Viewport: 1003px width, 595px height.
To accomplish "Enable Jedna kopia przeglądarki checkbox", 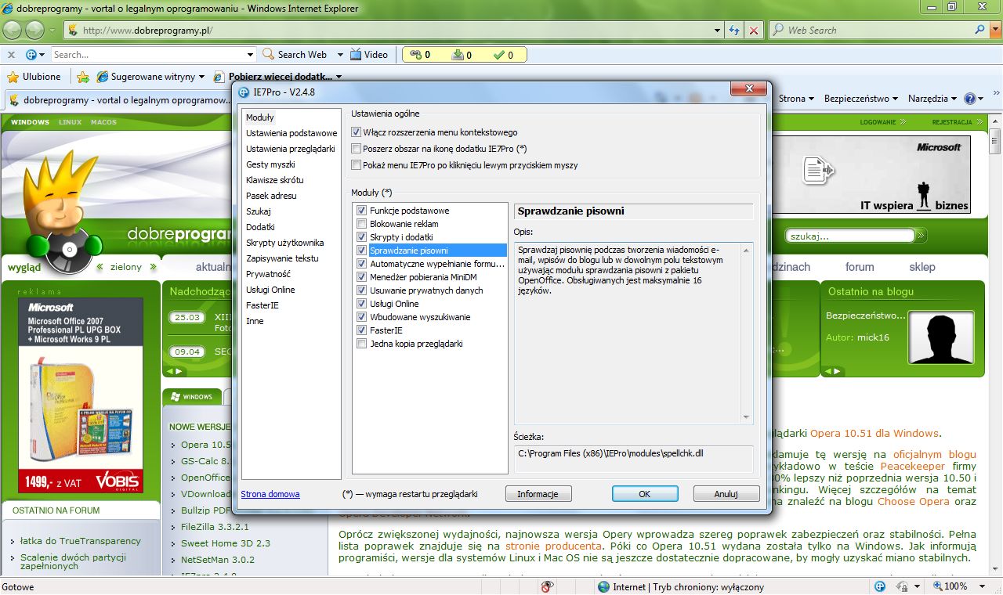I will [x=361, y=344].
